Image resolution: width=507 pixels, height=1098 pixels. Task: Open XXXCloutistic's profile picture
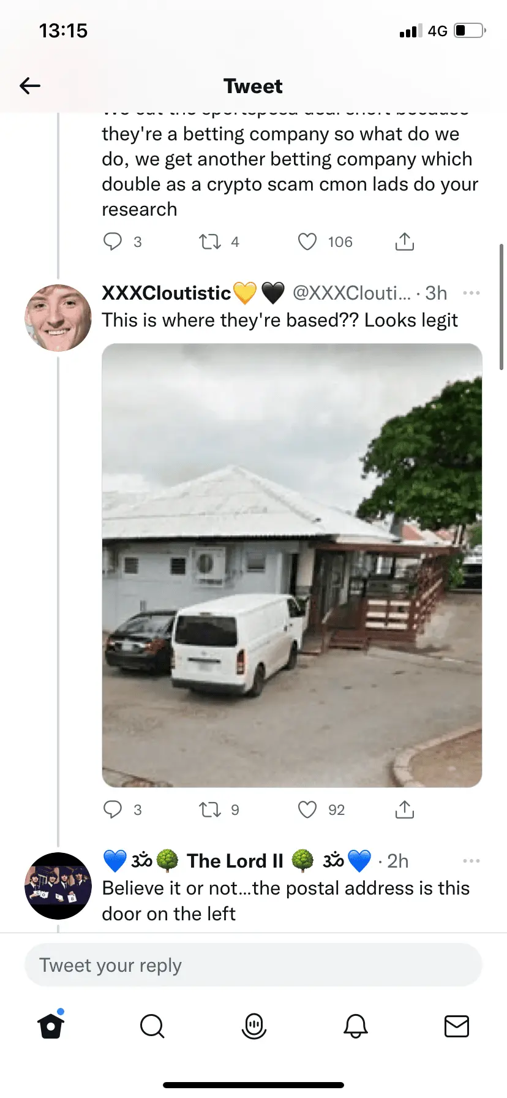tap(58, 317)
